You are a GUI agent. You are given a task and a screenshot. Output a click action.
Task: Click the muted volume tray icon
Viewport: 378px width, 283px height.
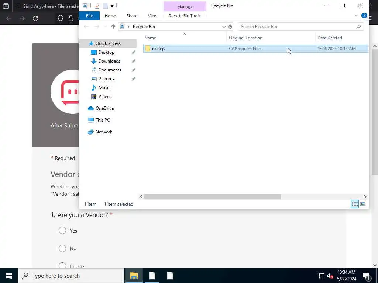(330, 276)
